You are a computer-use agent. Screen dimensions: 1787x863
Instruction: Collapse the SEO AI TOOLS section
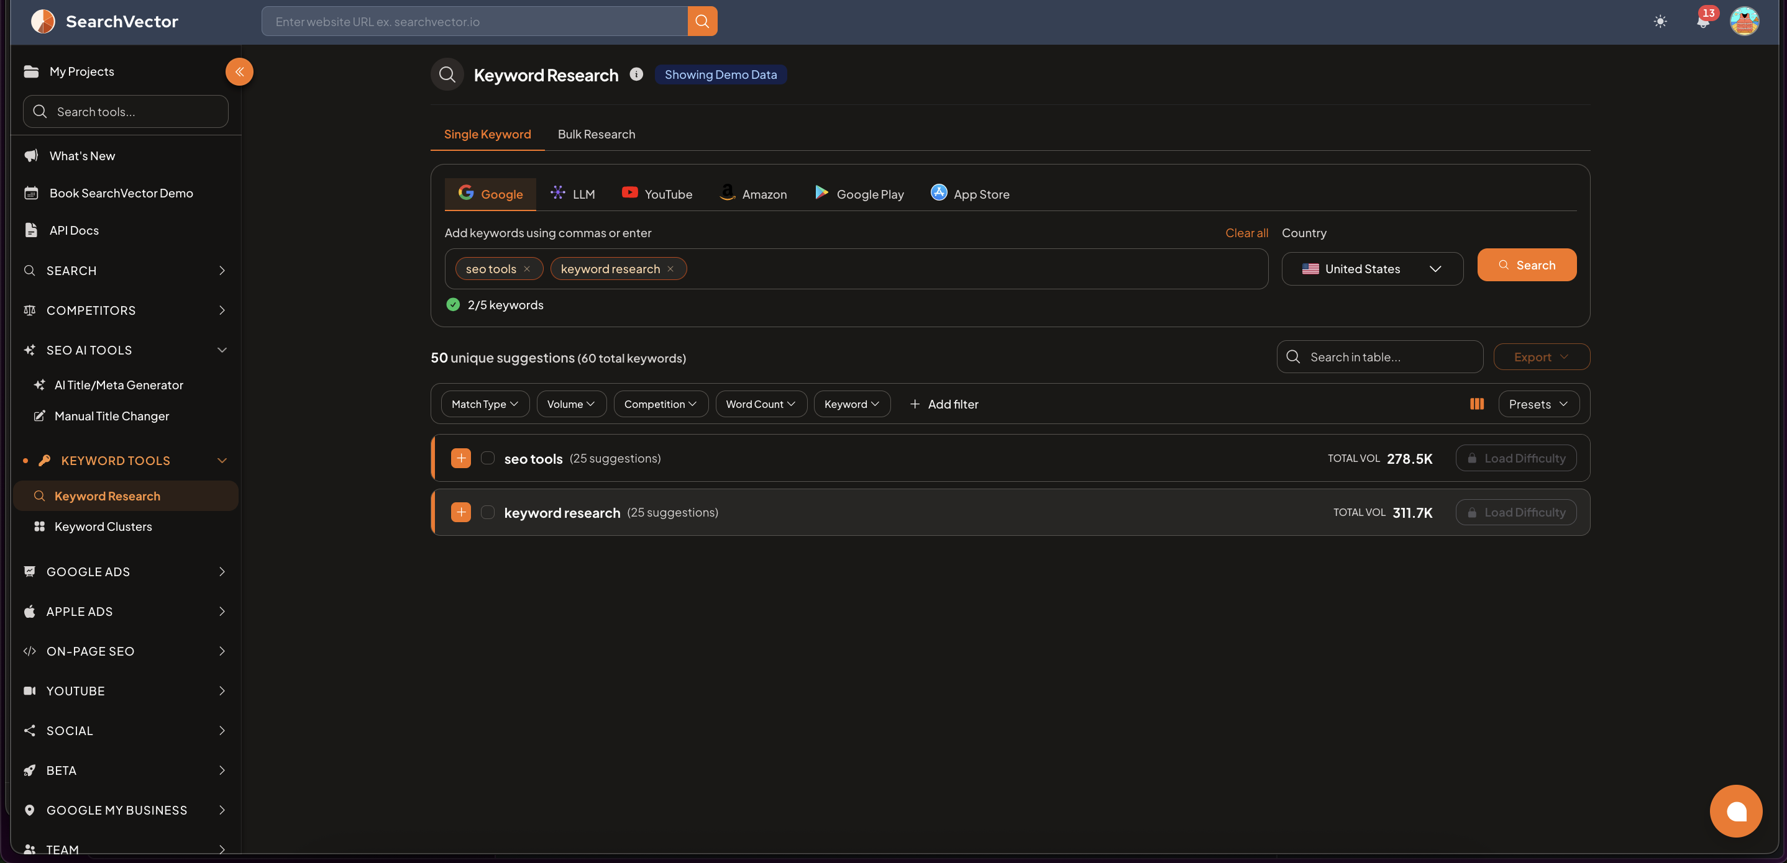tap(126, 350)
